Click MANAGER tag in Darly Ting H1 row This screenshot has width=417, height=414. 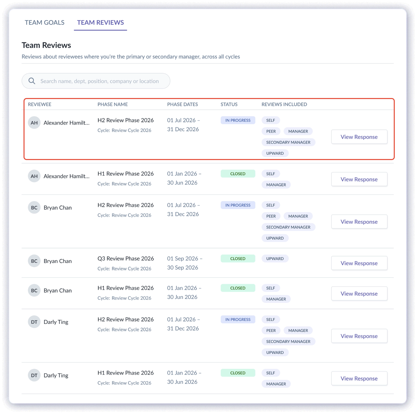coord(276,384)
